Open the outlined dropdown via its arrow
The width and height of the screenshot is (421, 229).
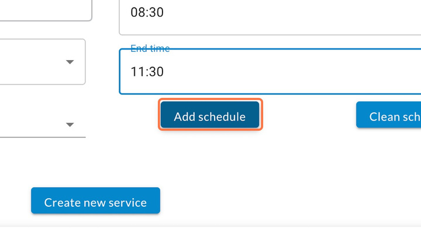(x=70, y=62)
